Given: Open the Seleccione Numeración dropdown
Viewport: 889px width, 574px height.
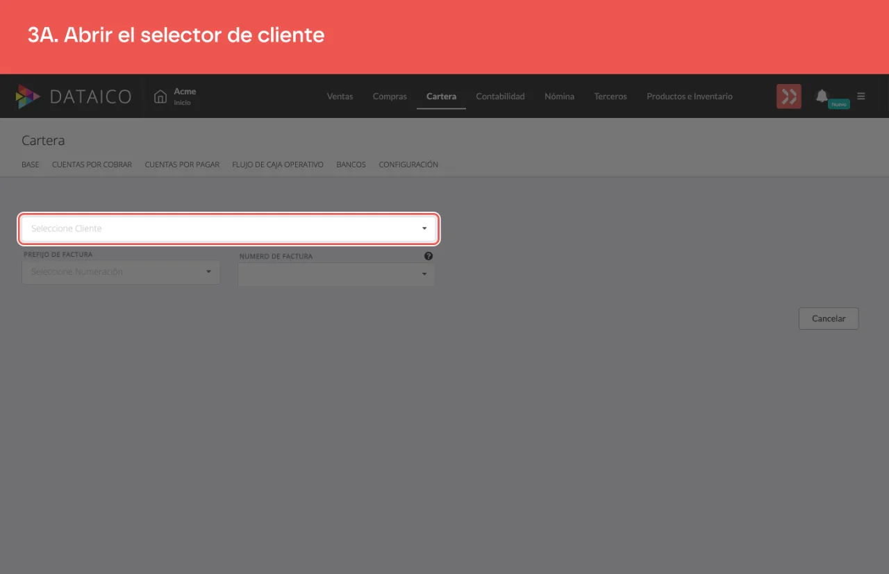Looking at the screenshot, I should point(121,272).
